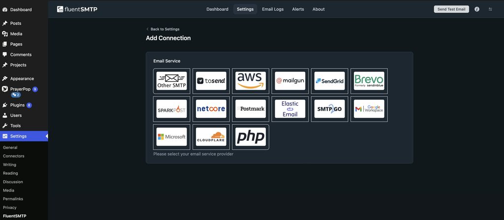Go to the Alerts tab
Image resolution: width=504 pixels, height=220 pixels.
(x=298, y=9)
